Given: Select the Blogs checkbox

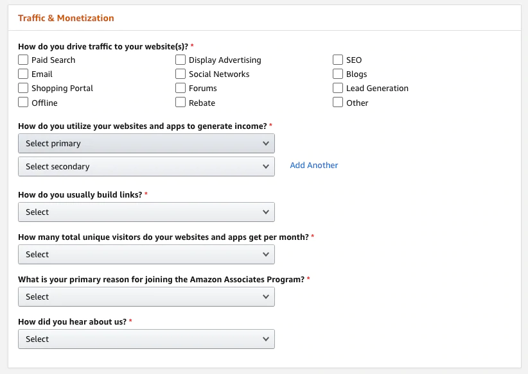Looking at the screenshot, I should 338,74.
